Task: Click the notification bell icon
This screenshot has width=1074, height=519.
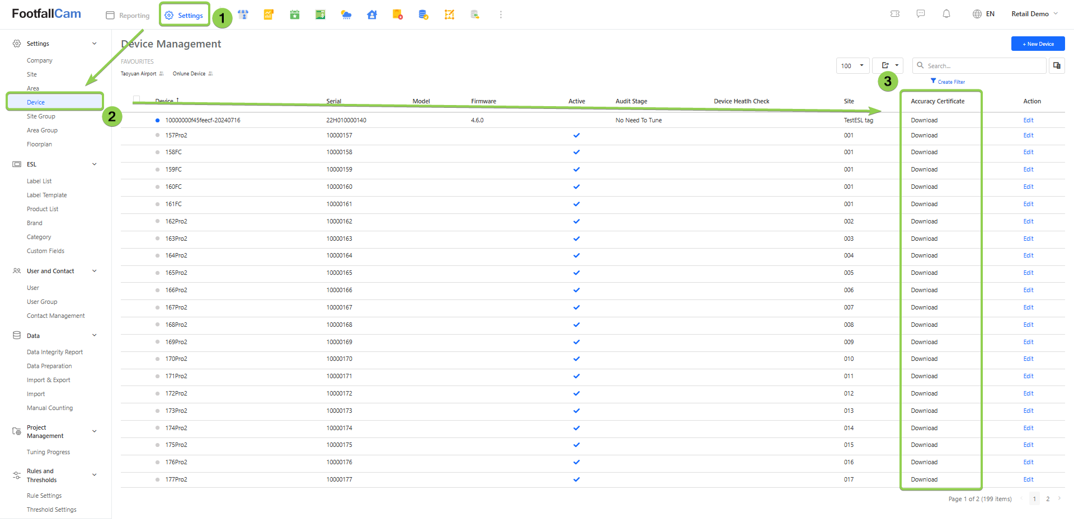Action: [946, 14]
